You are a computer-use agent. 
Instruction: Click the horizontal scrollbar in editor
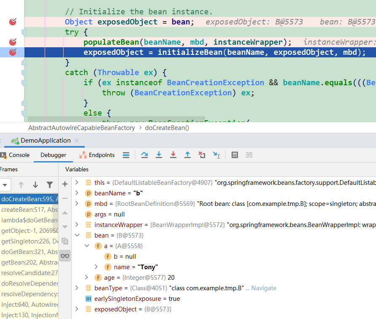[116, 119]
